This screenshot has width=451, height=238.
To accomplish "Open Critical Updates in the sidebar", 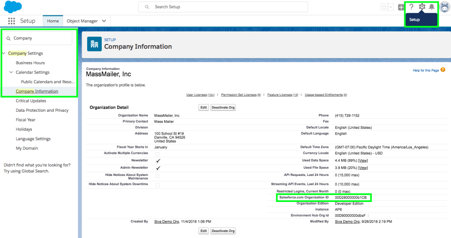I will [x=31, y=101].
